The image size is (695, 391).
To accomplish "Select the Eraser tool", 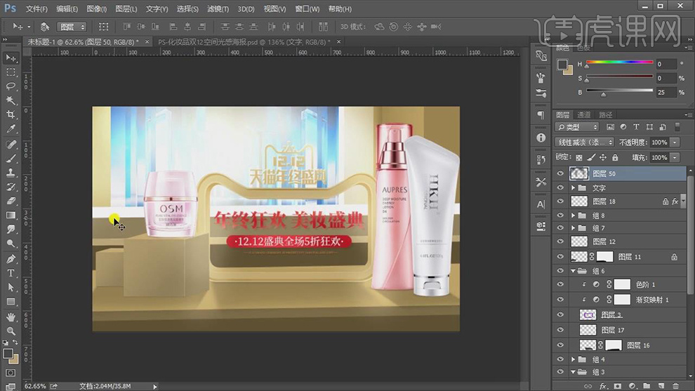I will point(11,201).
